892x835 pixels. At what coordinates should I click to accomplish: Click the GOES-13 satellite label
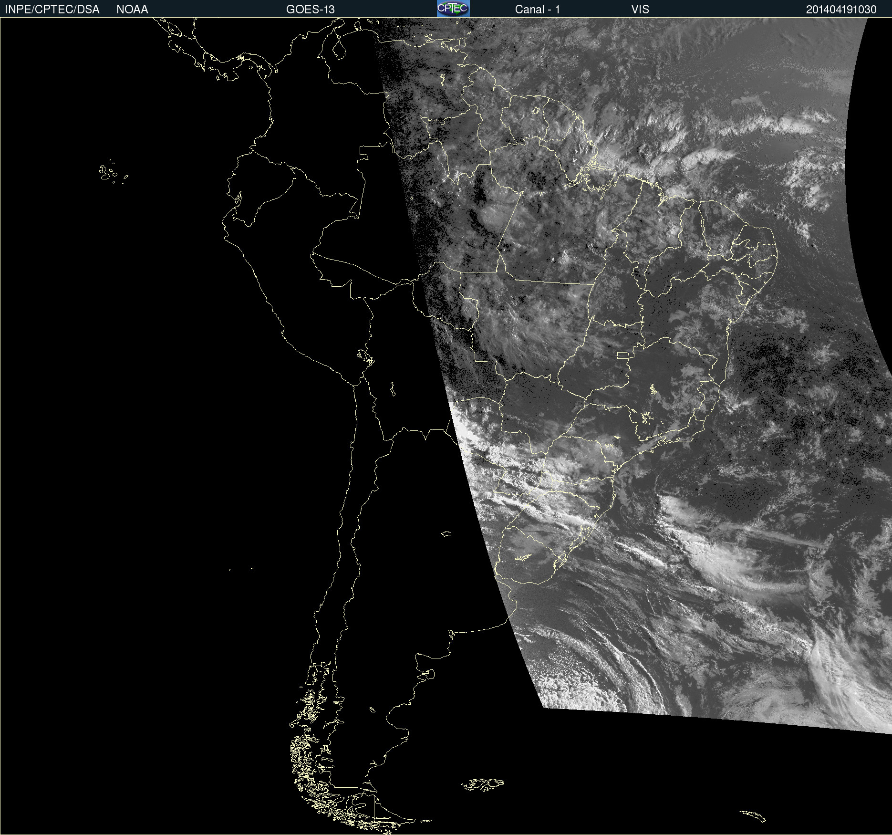(311, 10)
